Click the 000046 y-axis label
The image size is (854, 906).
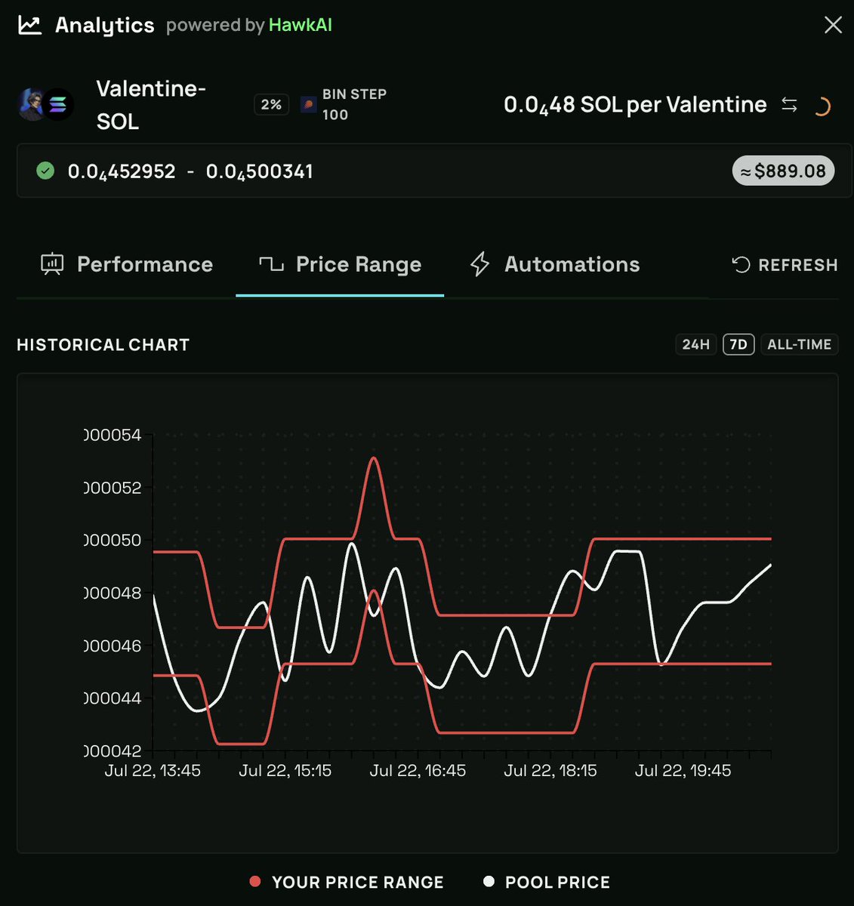click(113, 646)
